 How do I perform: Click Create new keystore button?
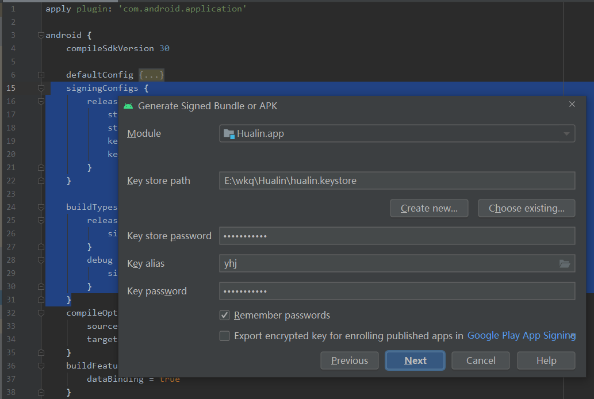pos(429,208)
